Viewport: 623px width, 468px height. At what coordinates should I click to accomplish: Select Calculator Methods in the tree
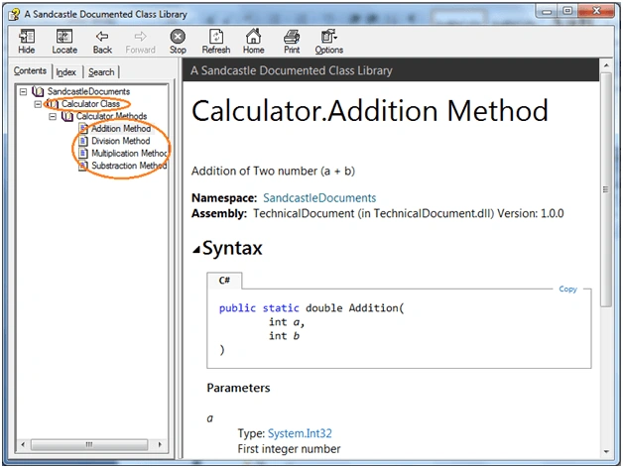click(112, 116)
